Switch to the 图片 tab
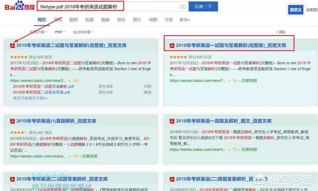The image size is (318, 191). (x=137, y=20)
